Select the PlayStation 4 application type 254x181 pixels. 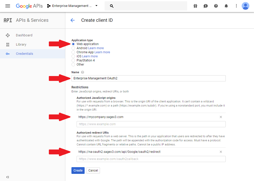(x=73, y=60)
